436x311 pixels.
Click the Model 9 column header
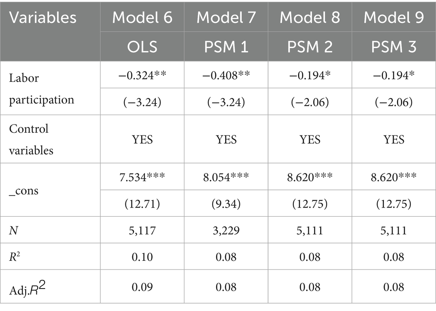click(x=393, y=18)
